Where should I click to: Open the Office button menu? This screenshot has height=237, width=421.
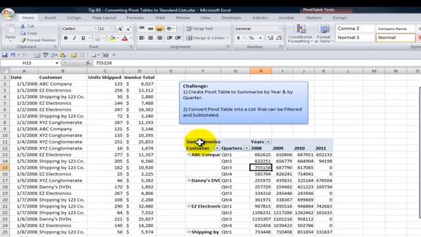point(8,13)
